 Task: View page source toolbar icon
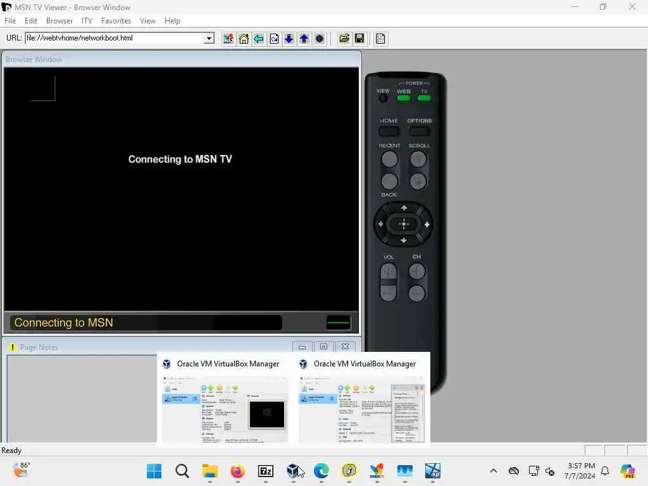click(380, 39)
